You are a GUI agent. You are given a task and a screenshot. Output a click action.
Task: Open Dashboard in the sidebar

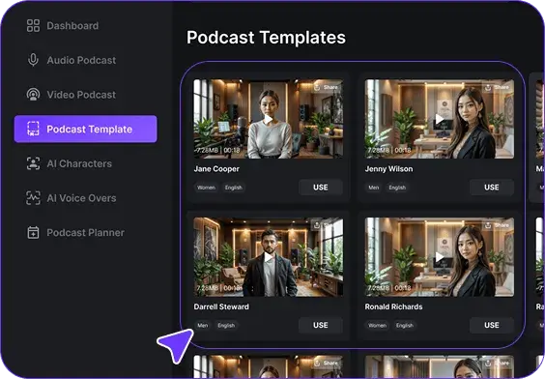point(85,26)
